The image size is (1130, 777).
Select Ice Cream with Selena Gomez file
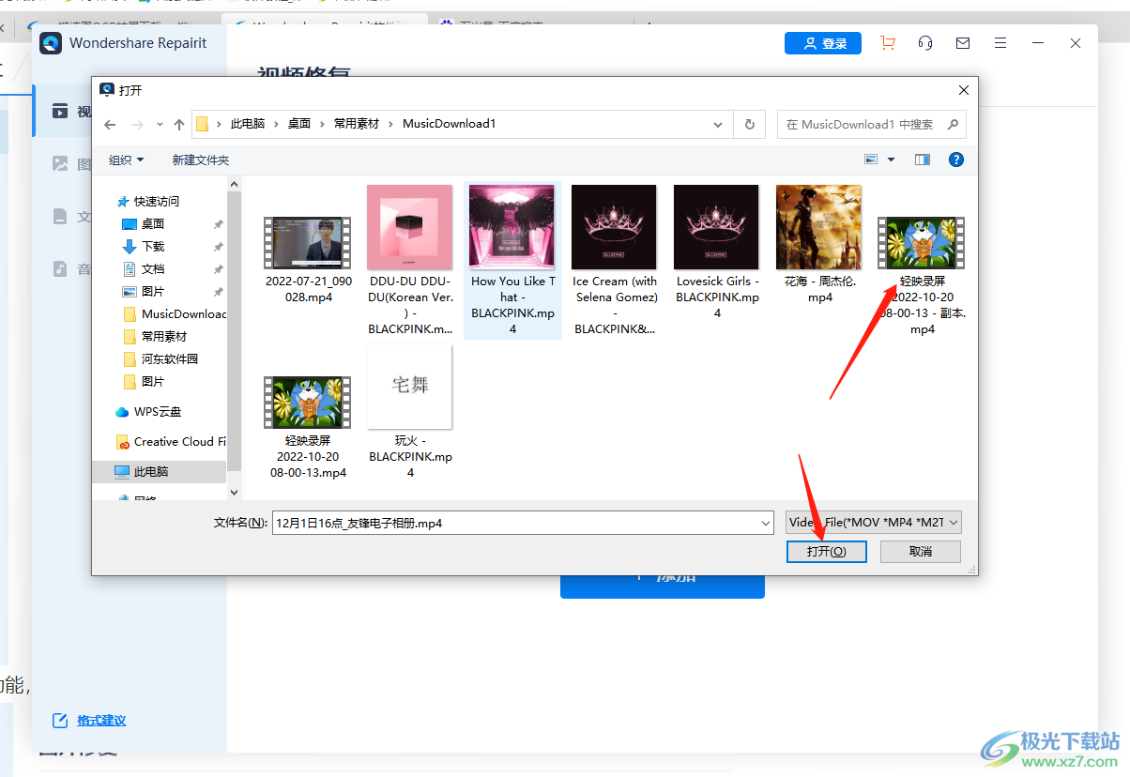coord(615,260)
